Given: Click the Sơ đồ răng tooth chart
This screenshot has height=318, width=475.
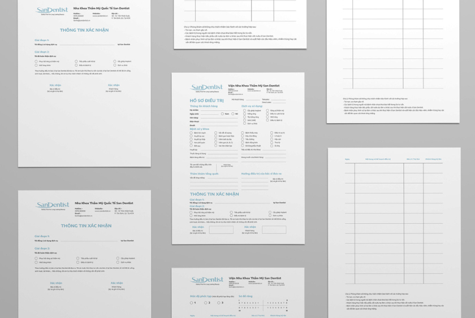Looking at the screenshot, I should (263, 306).
